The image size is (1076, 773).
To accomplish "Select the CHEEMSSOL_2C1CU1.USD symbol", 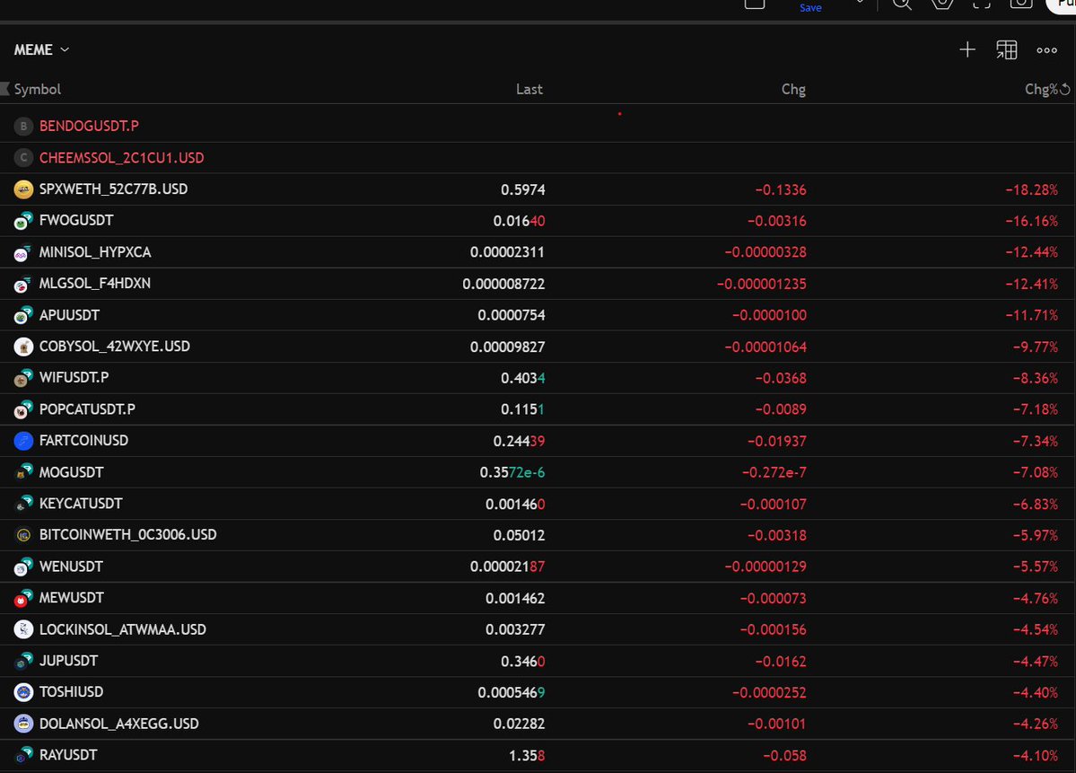I will 121,158.
